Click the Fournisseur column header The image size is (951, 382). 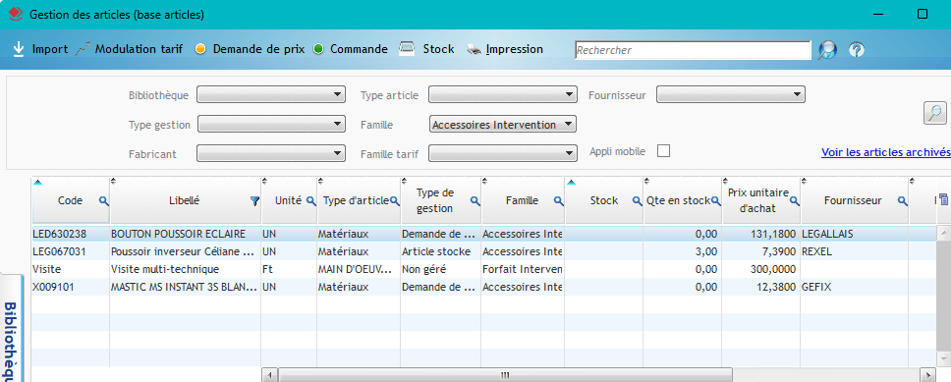tap(855, 200)
